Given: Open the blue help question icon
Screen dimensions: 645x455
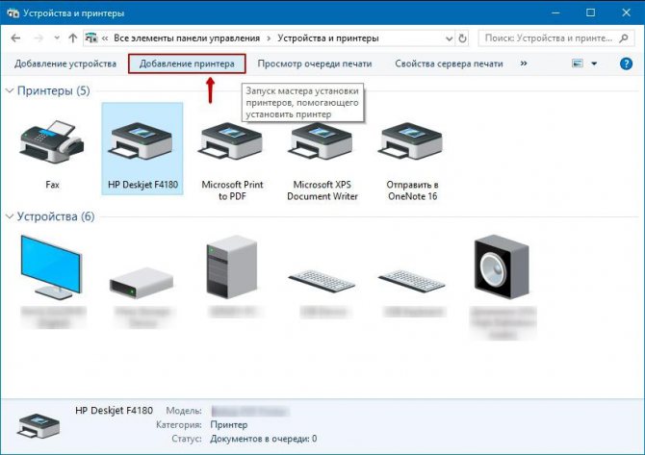Looking at the screenshot, I should pyautogui.click(x=626, y=63).
